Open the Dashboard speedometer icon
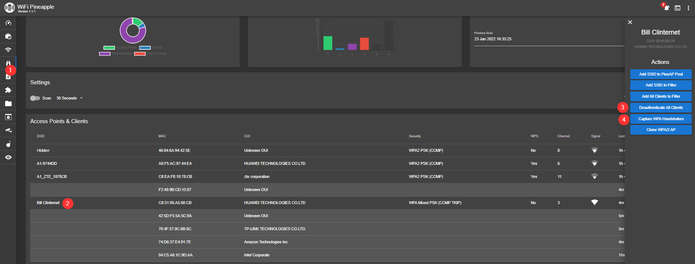Screen dimensions: 695x264 tap(8, 23)
